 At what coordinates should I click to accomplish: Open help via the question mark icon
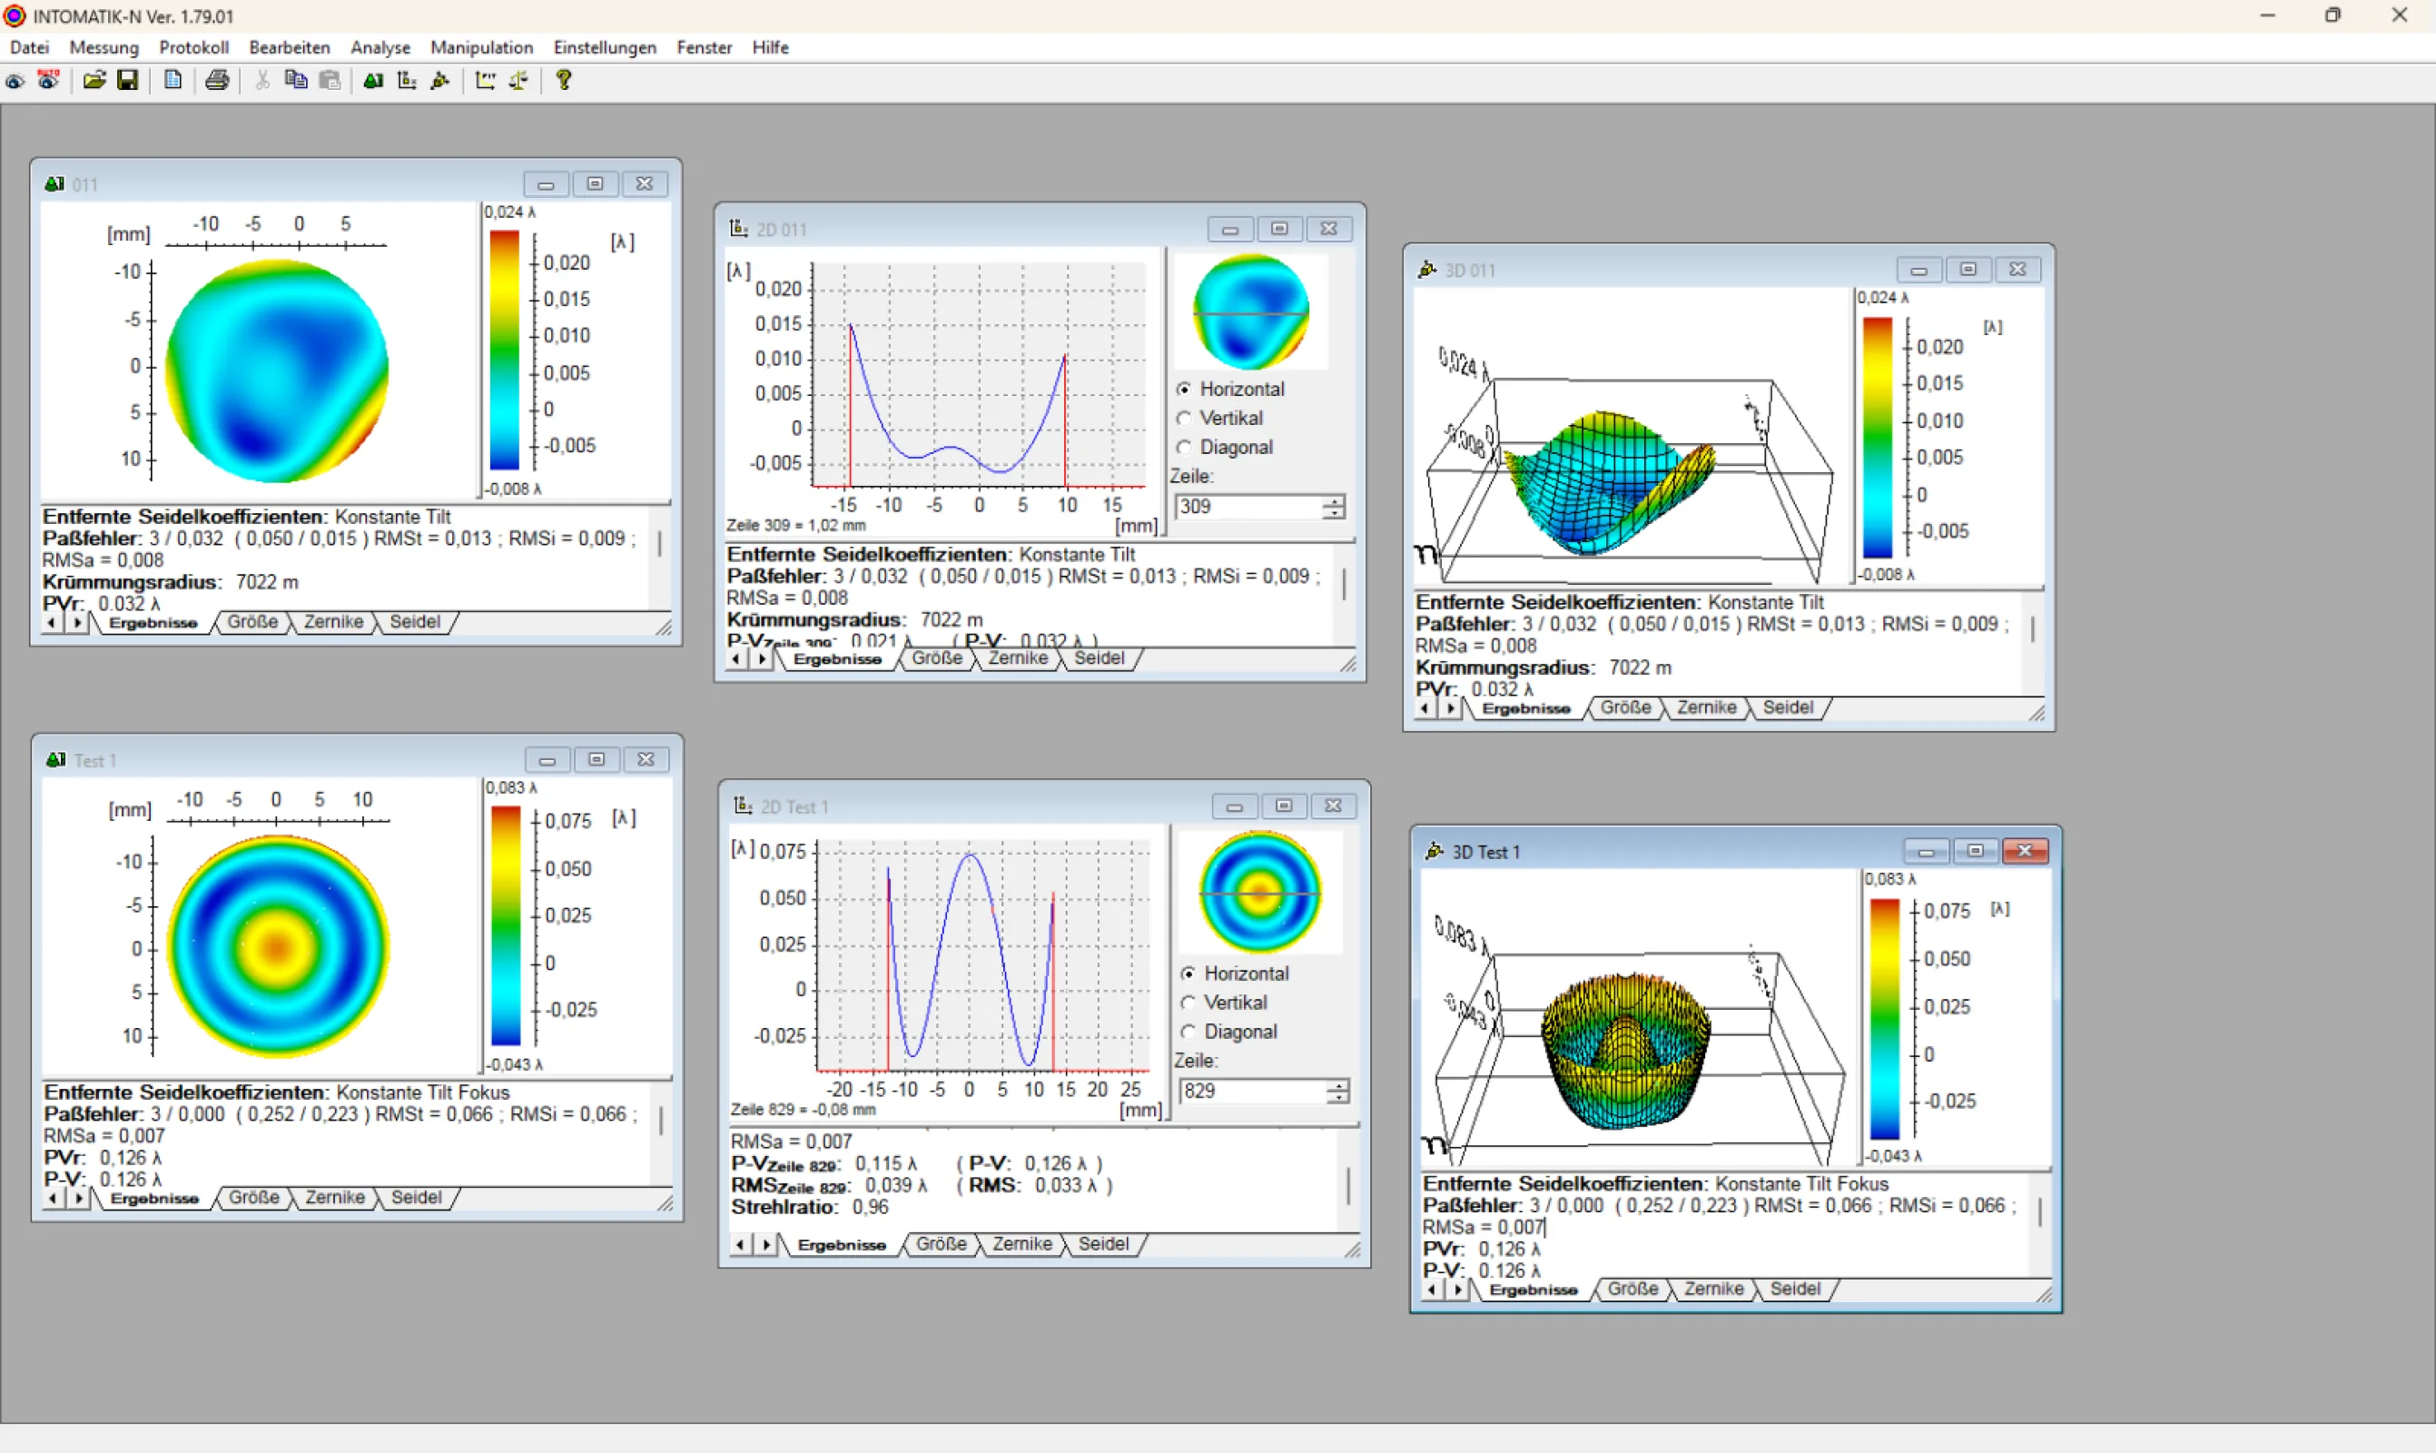(563, 80)
